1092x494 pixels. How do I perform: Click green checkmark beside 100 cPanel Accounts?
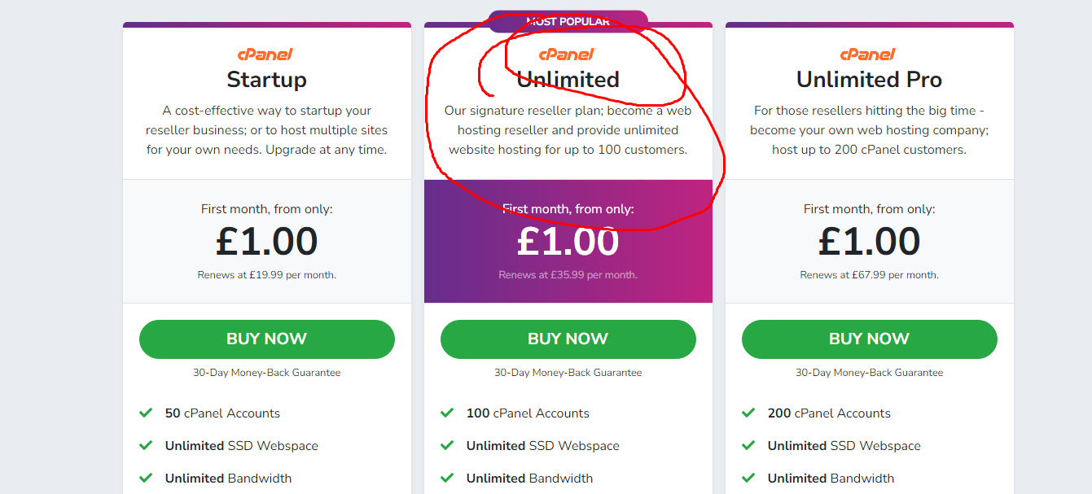(x=448, y=413)
